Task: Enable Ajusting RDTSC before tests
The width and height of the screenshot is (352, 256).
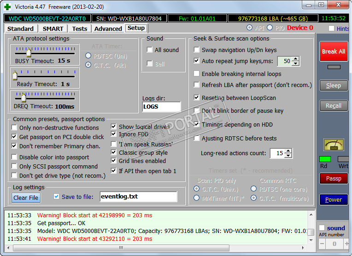Action: pyautogui.click(x=197, y=138)
